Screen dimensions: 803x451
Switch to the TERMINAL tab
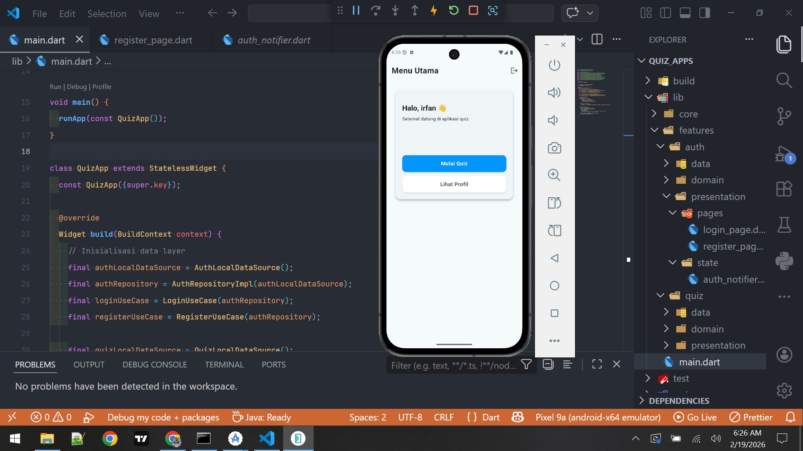point(224,364)
